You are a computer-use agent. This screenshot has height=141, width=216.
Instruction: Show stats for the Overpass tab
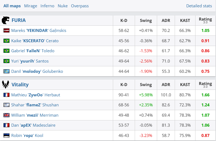tap(80, 6)
